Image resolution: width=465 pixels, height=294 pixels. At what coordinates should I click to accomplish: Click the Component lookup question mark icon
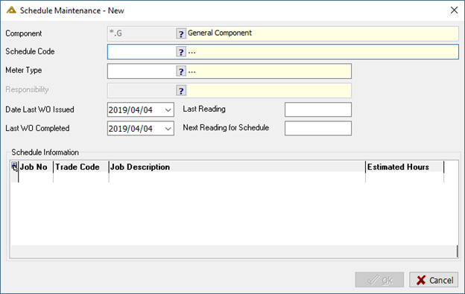click(x=181, y=33)
